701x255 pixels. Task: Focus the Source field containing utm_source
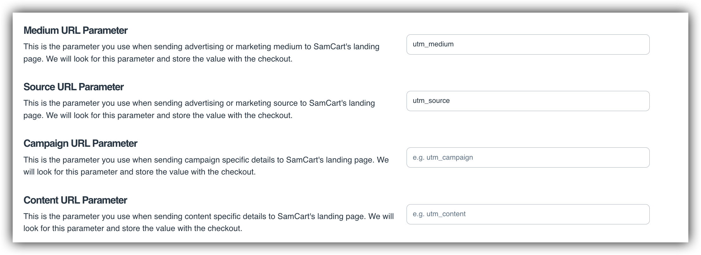pyautogui.click(x=528, y=101)
